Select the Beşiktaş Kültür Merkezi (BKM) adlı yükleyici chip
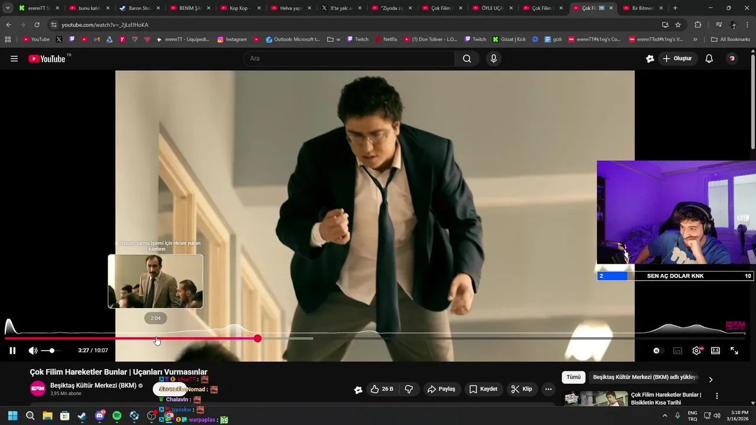This screenshot has width=756, height=425. click(645, 377)
